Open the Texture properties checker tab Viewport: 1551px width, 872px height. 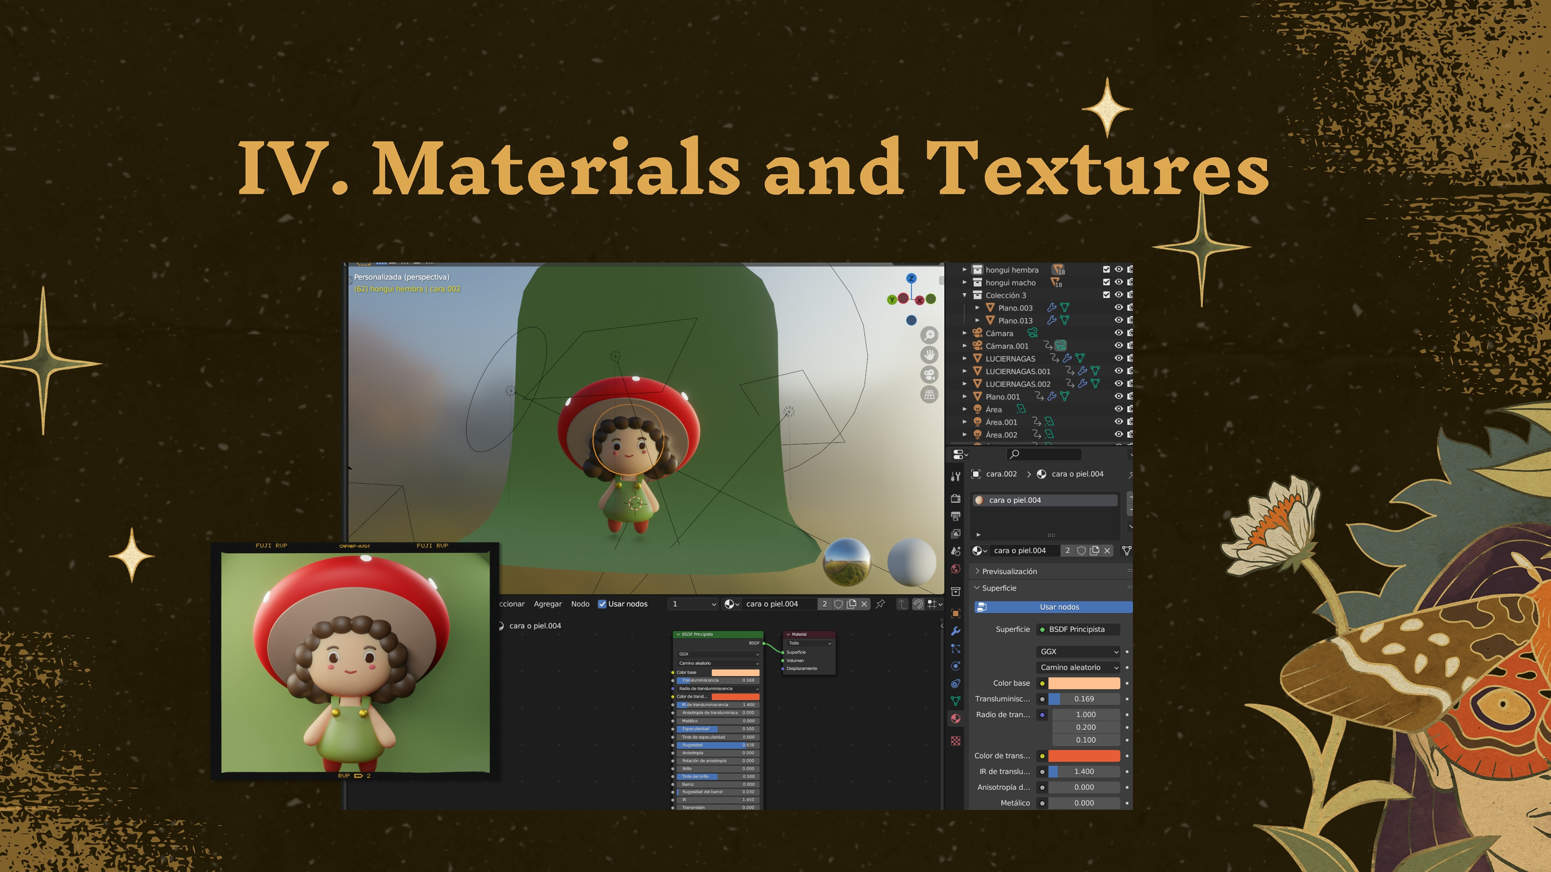pos(956,741)
